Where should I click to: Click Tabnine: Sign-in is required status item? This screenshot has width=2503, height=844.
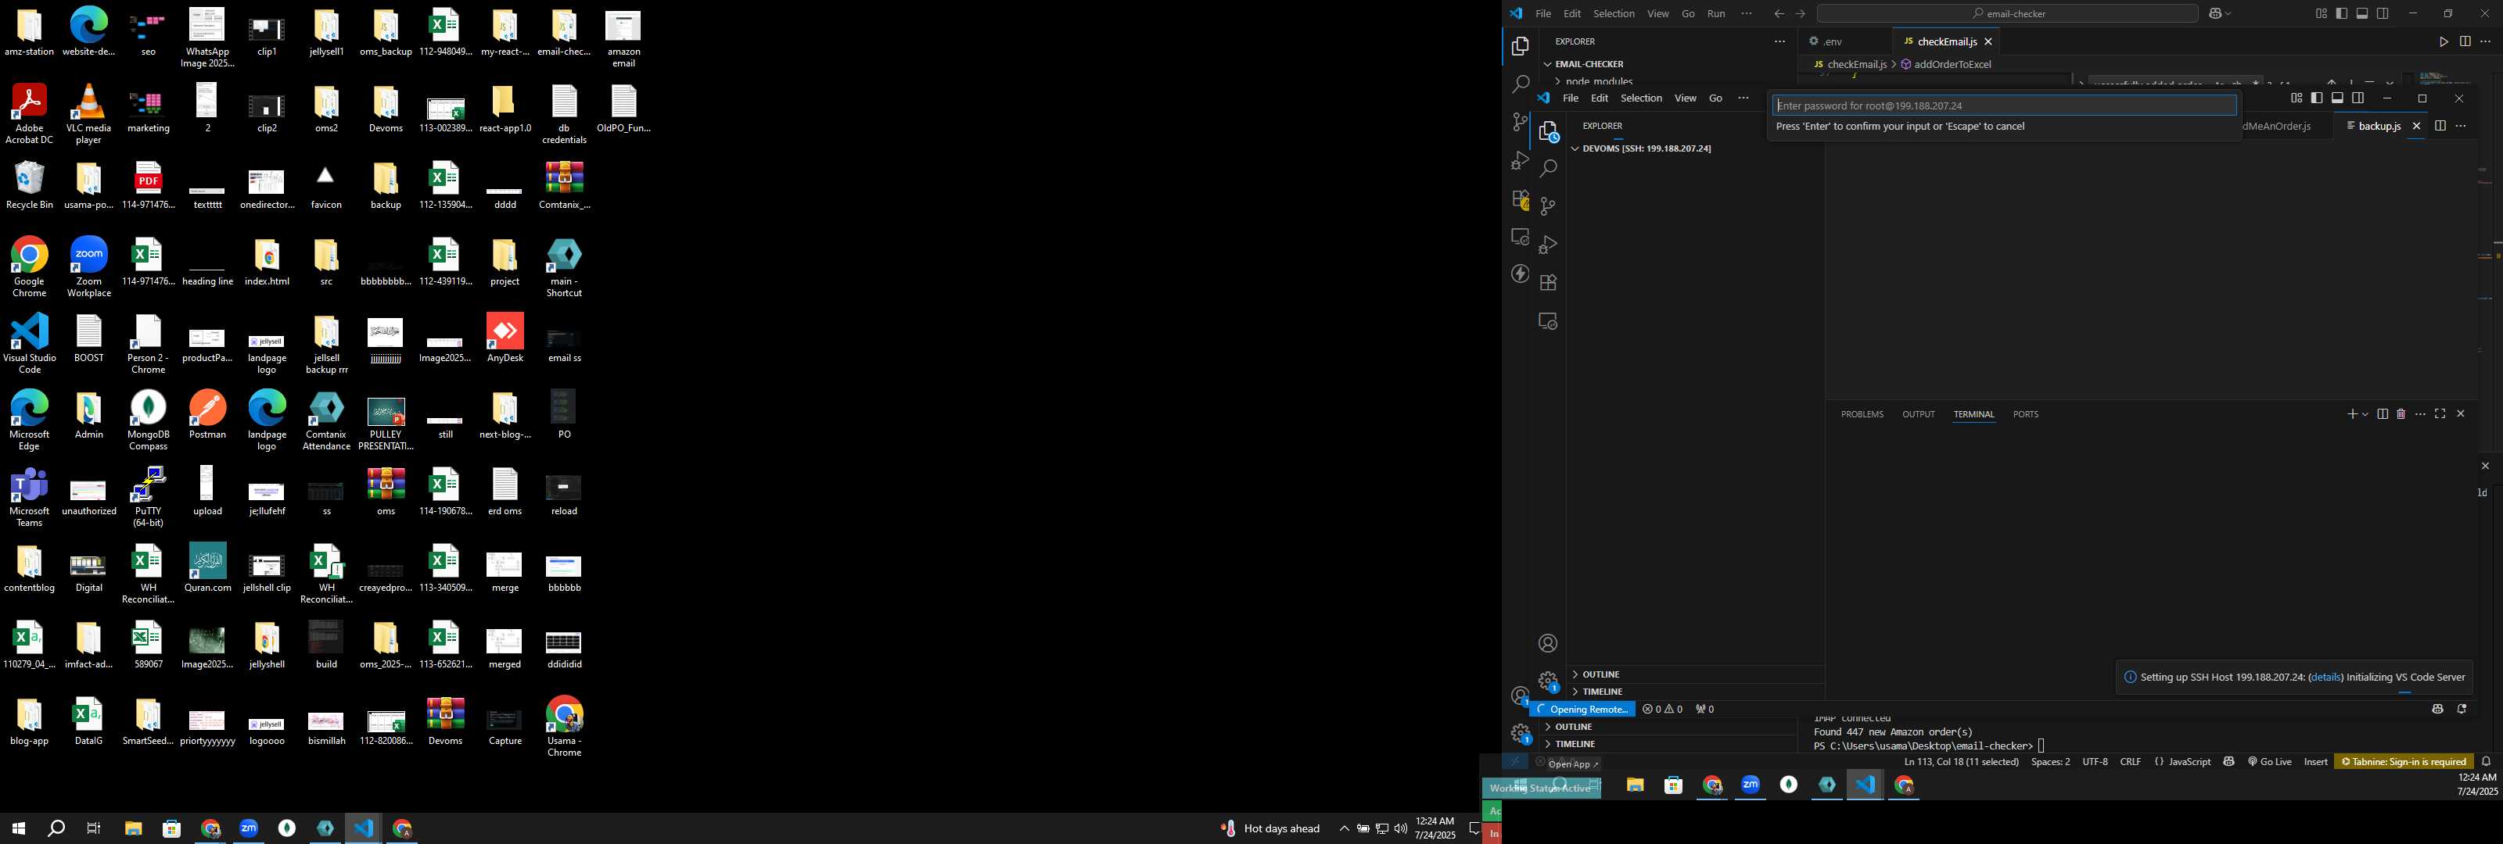(2404, 761)
